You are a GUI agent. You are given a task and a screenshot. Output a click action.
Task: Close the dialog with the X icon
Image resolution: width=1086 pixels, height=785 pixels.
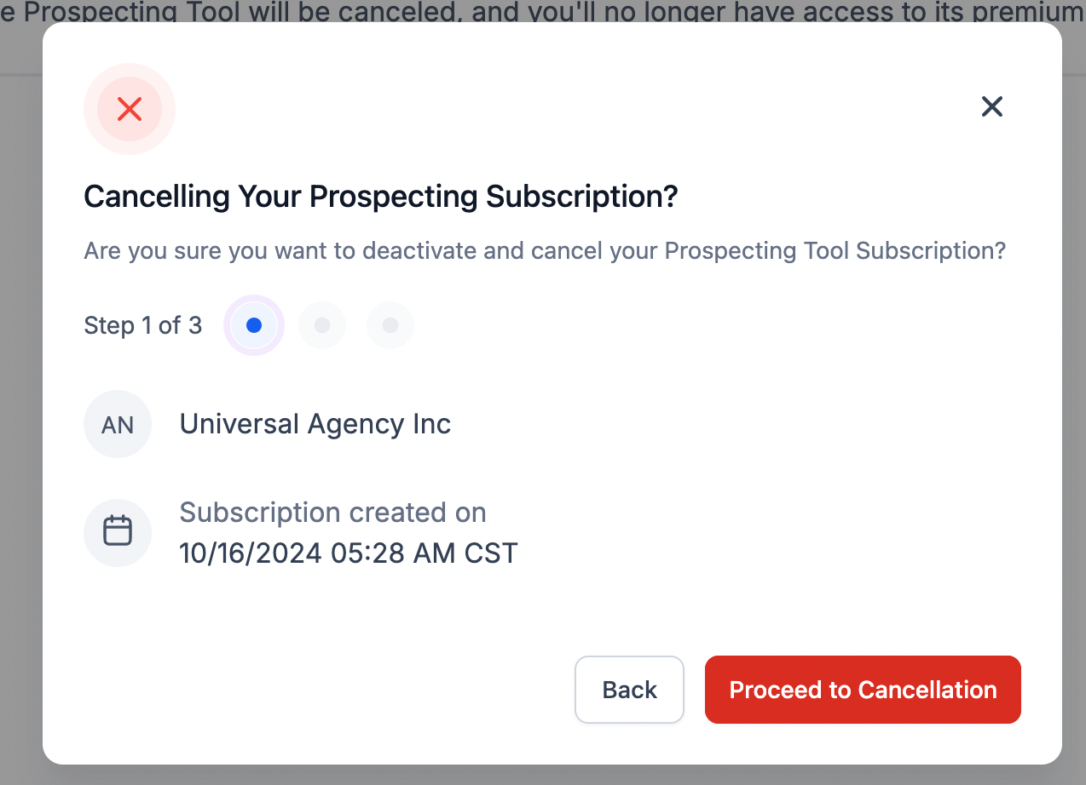click(991, 106)
